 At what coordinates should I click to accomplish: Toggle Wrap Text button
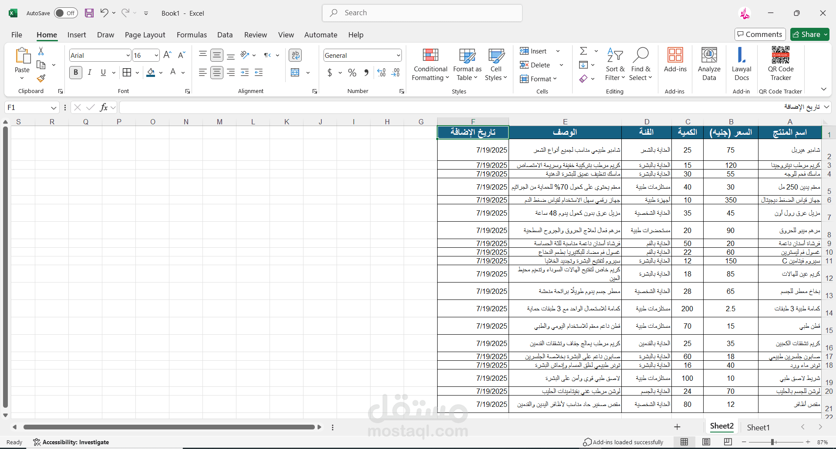point(295,55)
